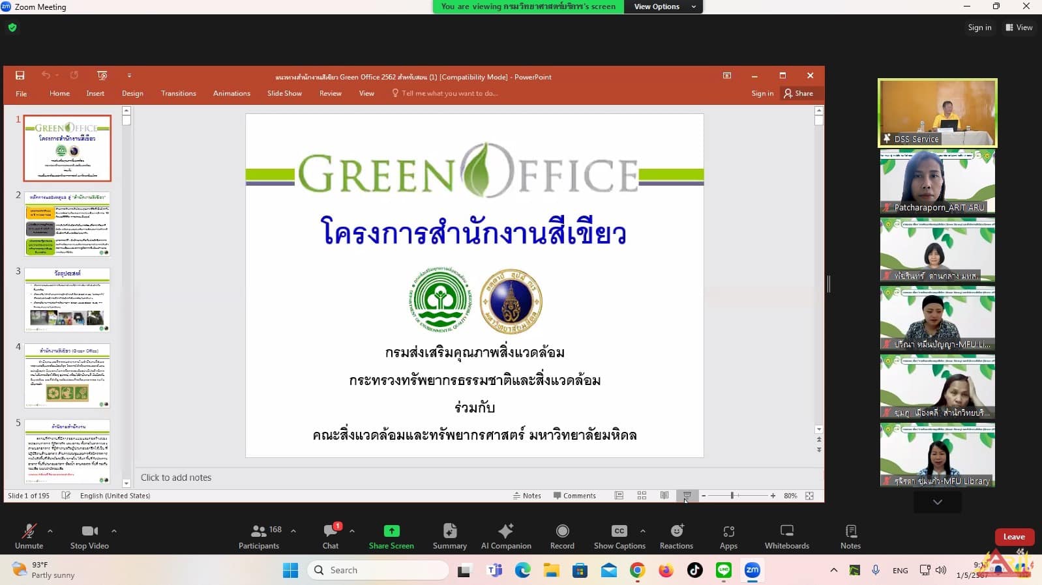Select slide 2 thumbnail

pyautogui.click(x=67, y=223)
